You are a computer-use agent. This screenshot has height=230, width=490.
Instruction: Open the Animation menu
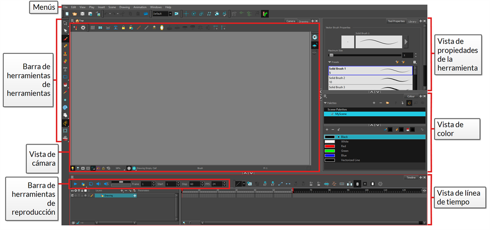(140, 7)
